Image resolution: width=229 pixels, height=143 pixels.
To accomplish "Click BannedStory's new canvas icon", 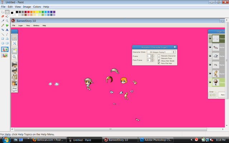I will [14, 51].
